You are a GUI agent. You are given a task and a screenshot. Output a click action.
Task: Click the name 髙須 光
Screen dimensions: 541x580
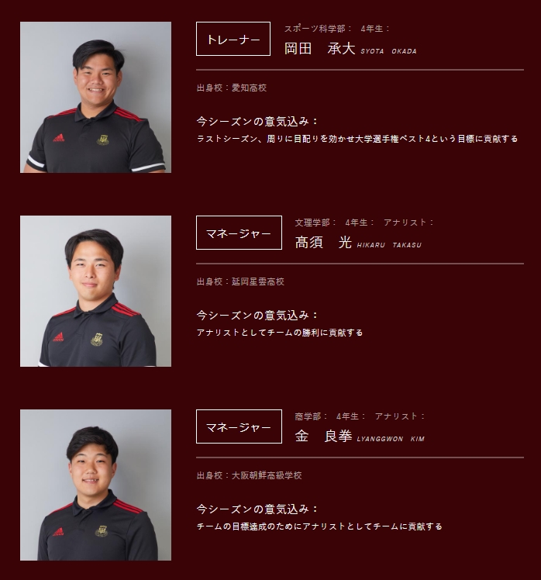point(323,242)
